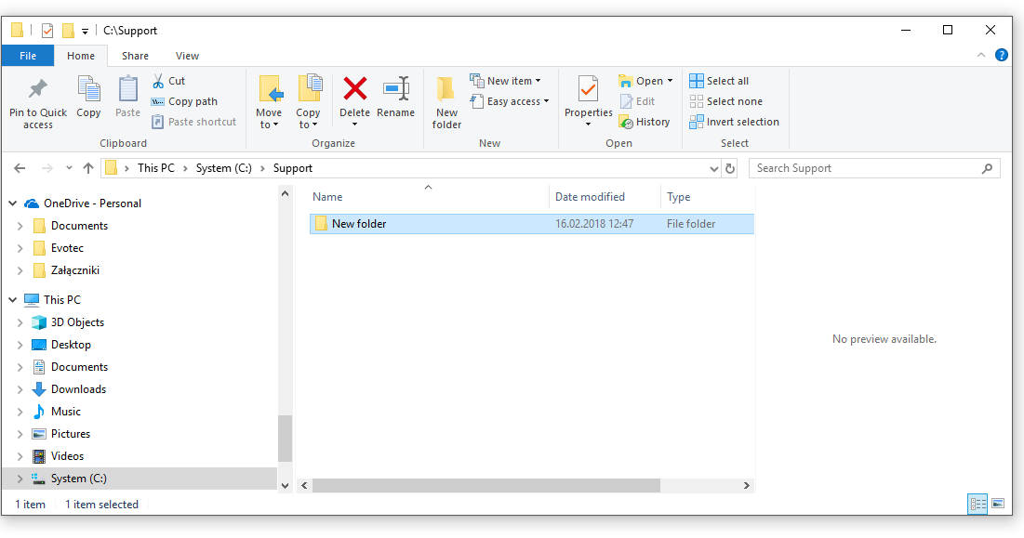Click the Rename icon in ribbon
Screen dimensions: 1024x538
point(396,89)
